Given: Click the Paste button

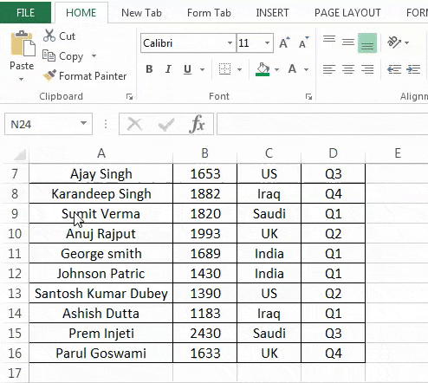Looking at the screenshot, I should [x=22, y=55].
